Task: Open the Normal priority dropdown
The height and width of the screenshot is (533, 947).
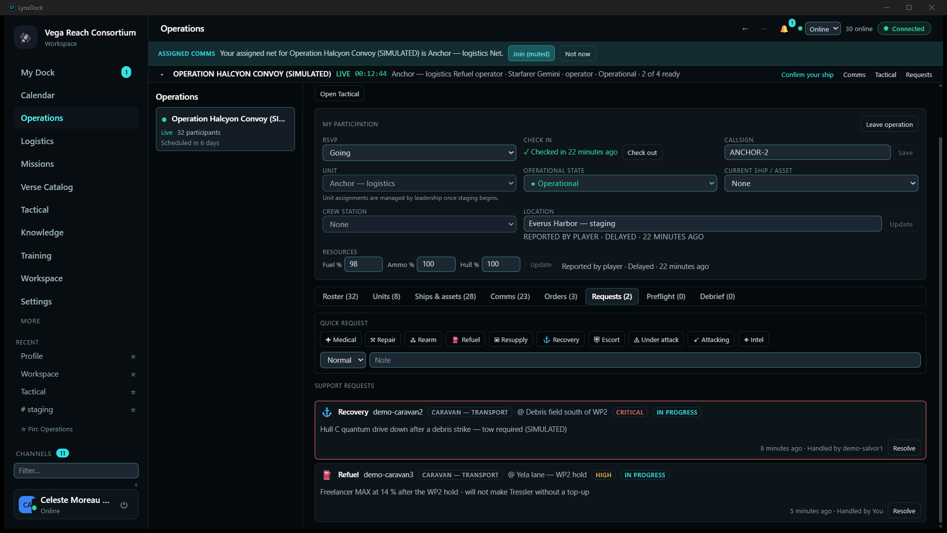Action: point(343,360)
